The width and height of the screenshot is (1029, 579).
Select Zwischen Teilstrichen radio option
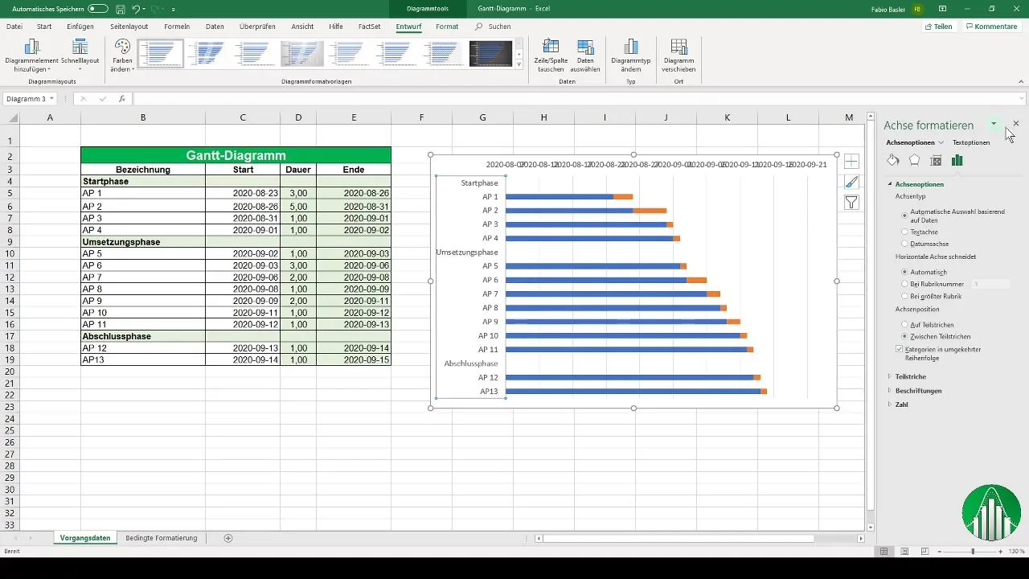(905, 336)
